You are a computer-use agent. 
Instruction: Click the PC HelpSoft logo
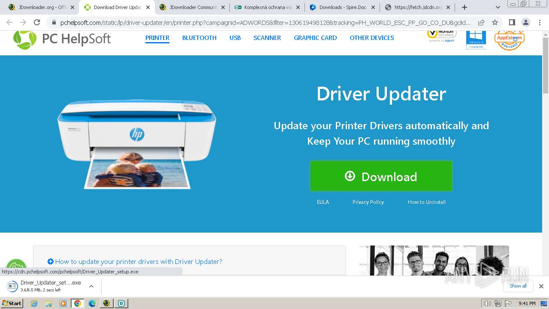point(62,39)
